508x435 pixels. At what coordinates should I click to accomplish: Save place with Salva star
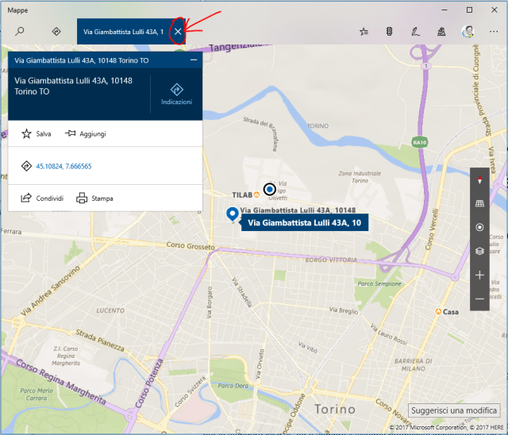click(37, 134)
